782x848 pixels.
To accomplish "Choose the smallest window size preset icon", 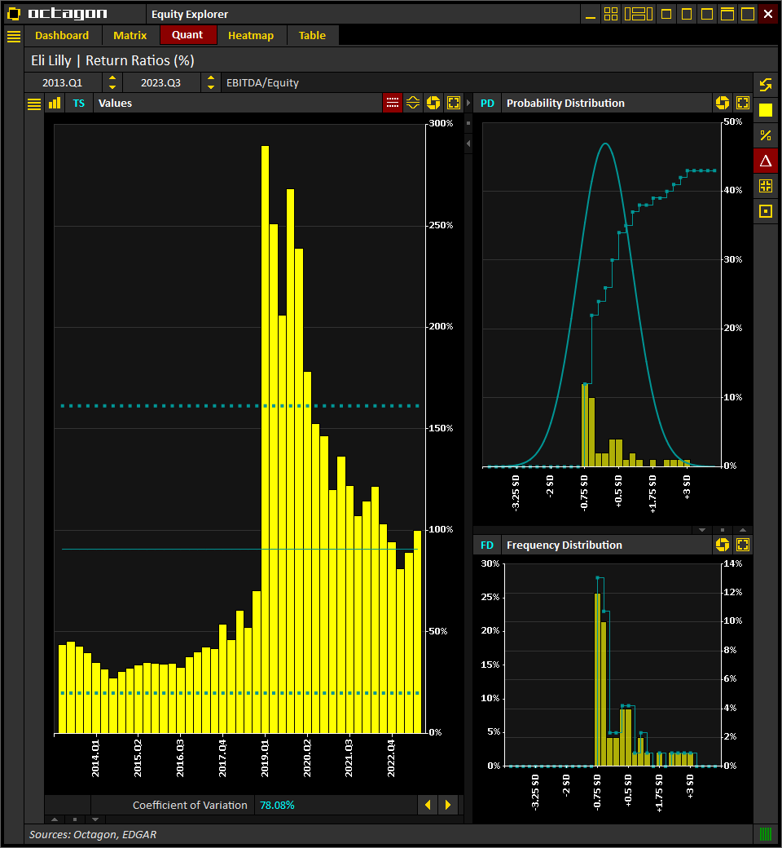I will pyautogui.click(x=666, y=14).
